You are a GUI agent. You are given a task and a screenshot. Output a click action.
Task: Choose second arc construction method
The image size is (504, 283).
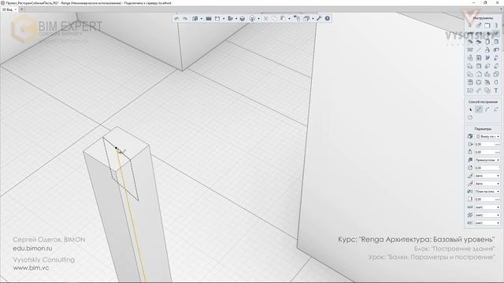496,109
